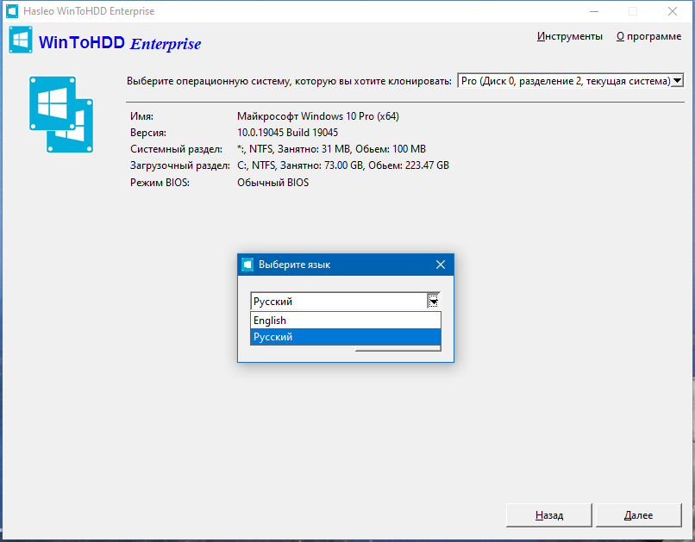Open the О программе menu
Image resolution: width=695 pixels, height=542 pixels.
[648, 36]
